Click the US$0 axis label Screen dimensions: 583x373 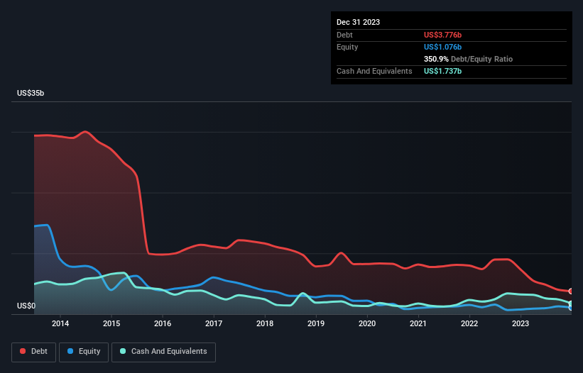point(26,306)
